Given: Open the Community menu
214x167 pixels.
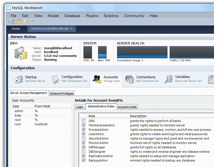Looking at the screenshot, I should (x=134, y=16).
